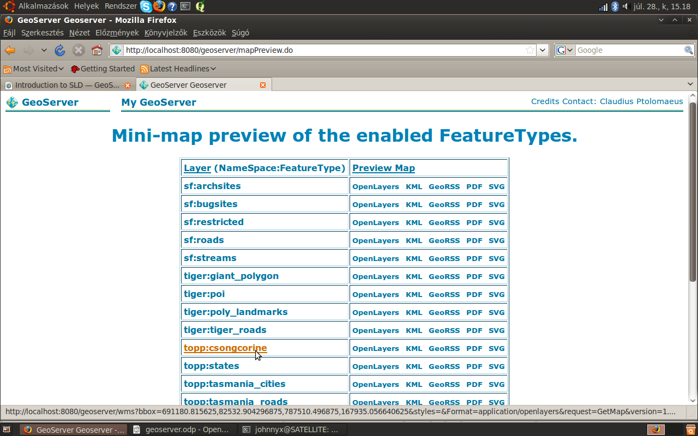The image size is (698, 436).
Task: Open the Előzmények menu
Action: (117, 33)
